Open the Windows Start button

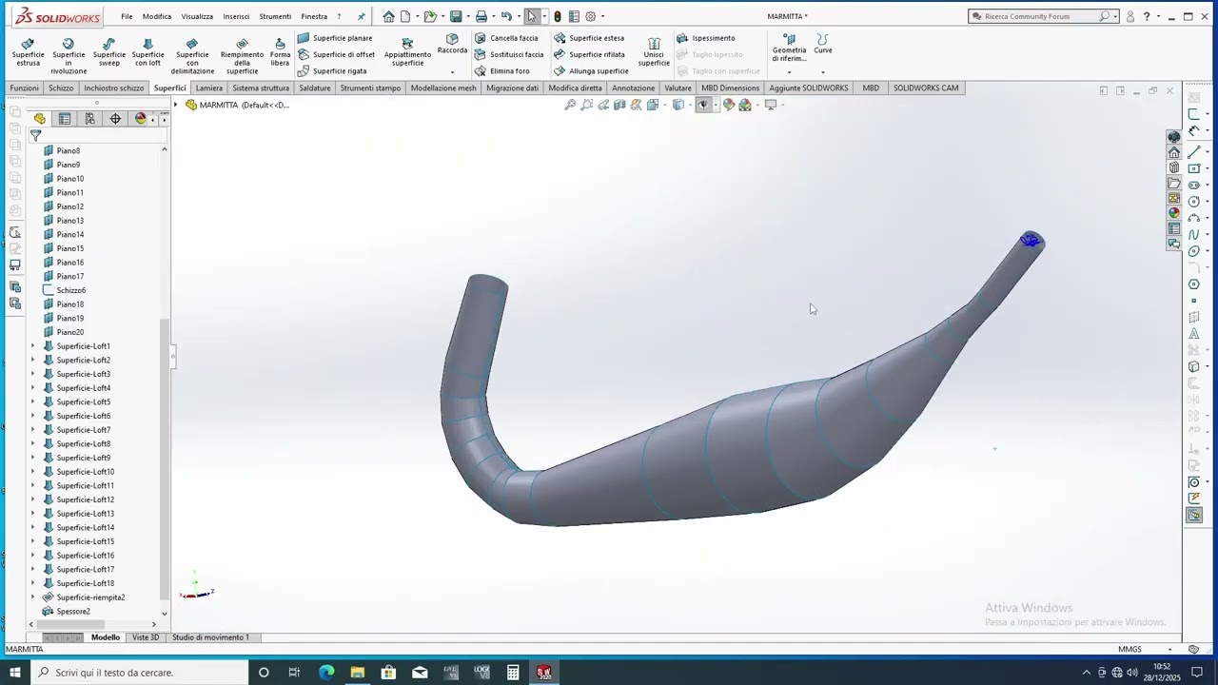coord(15,673)
